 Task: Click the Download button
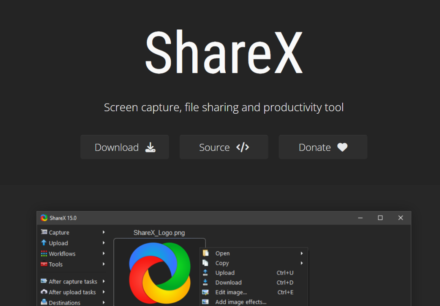point(125,147)
